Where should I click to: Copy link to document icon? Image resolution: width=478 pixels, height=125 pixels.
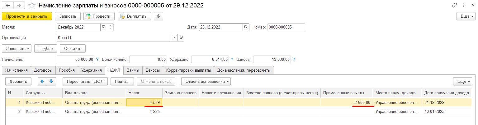pyautogui.click(x=455, y=5)
